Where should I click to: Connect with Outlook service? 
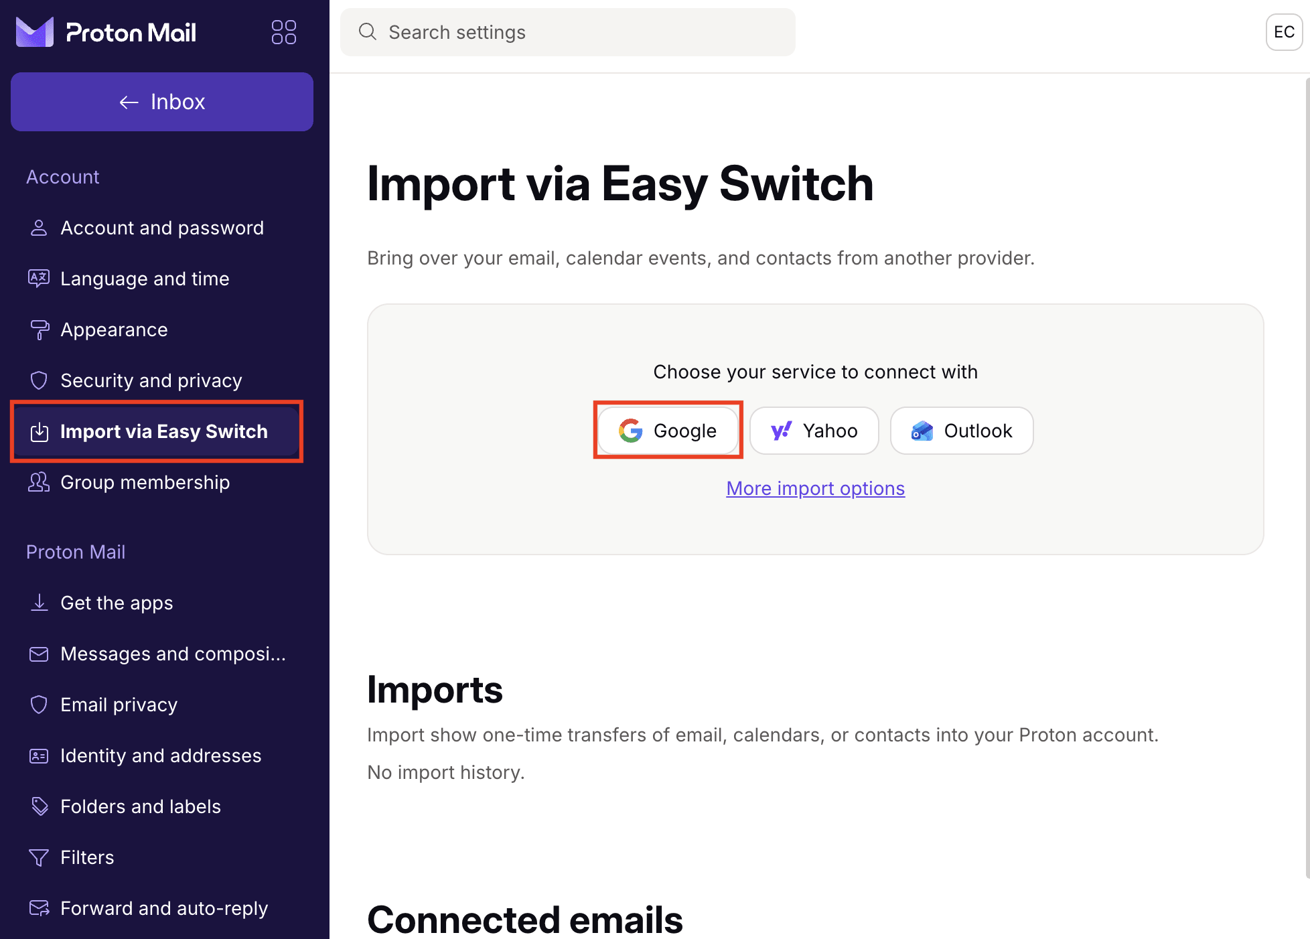click(962, 431)
